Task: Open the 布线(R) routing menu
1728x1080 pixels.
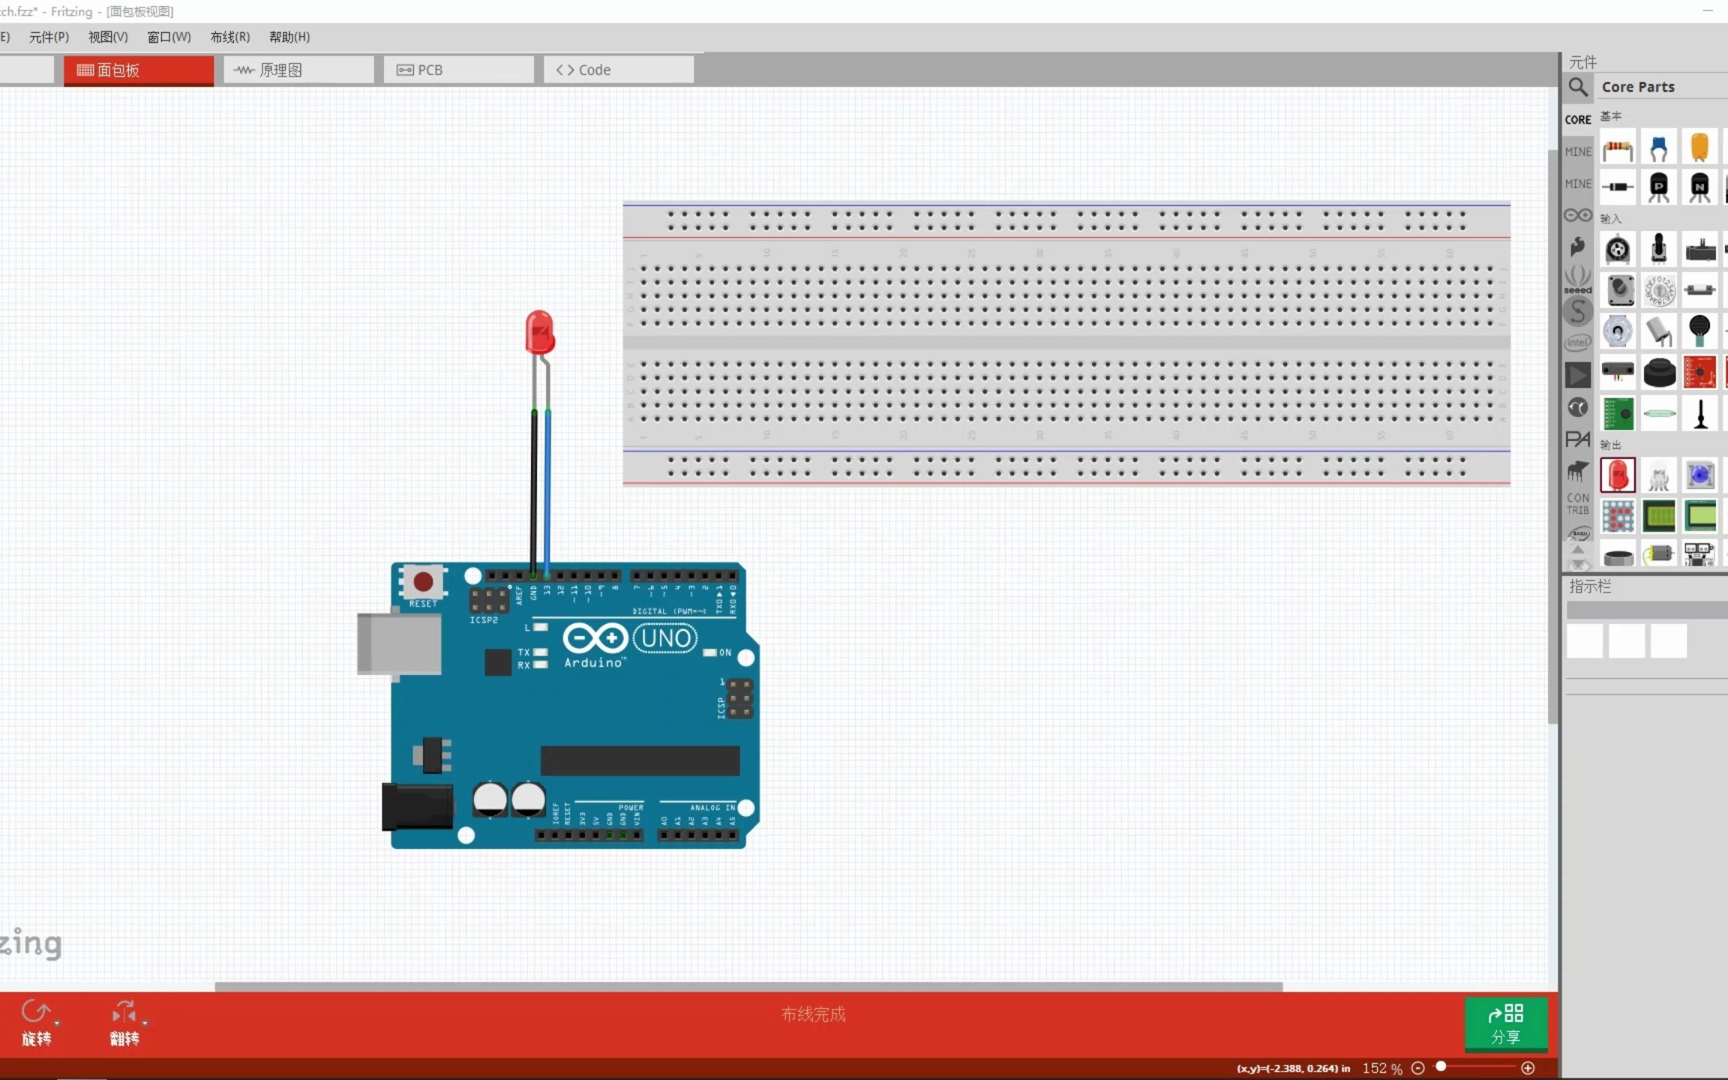Action: coord(229,37)
